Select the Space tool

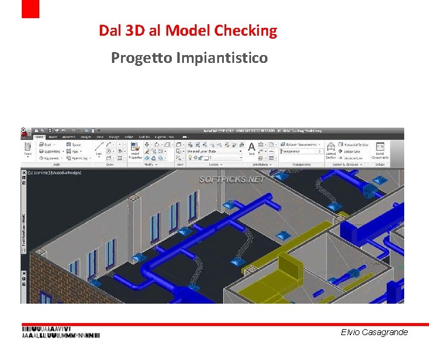tap(74, 145)
